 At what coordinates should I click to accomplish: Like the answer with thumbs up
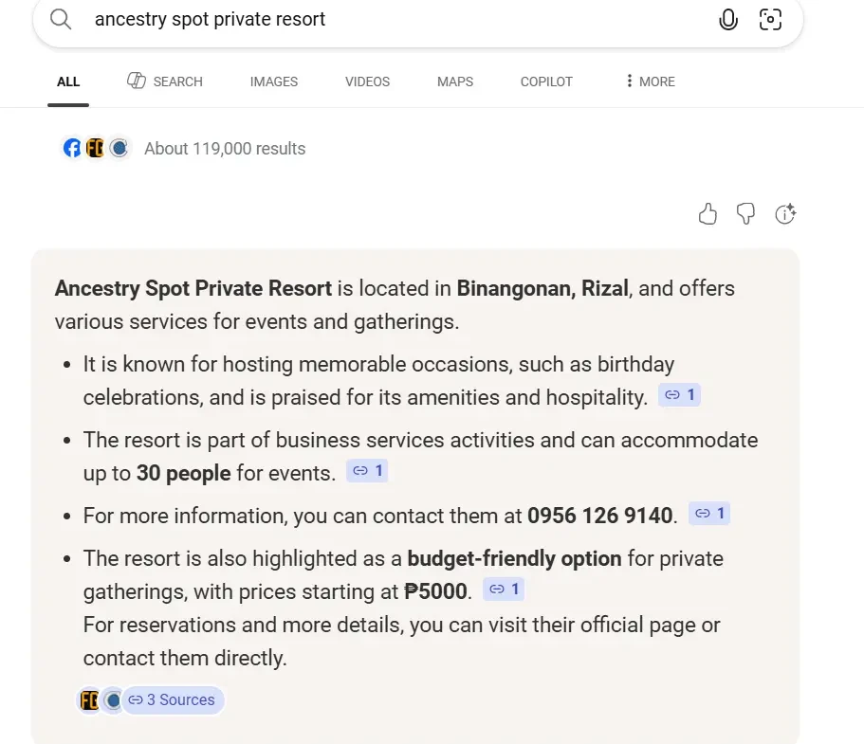tap(708, 214)
